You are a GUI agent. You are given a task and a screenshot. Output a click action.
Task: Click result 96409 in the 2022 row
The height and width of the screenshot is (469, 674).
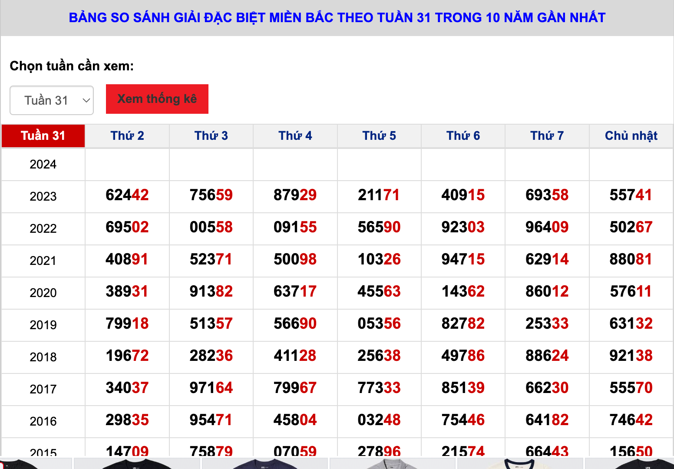(547, 227)
